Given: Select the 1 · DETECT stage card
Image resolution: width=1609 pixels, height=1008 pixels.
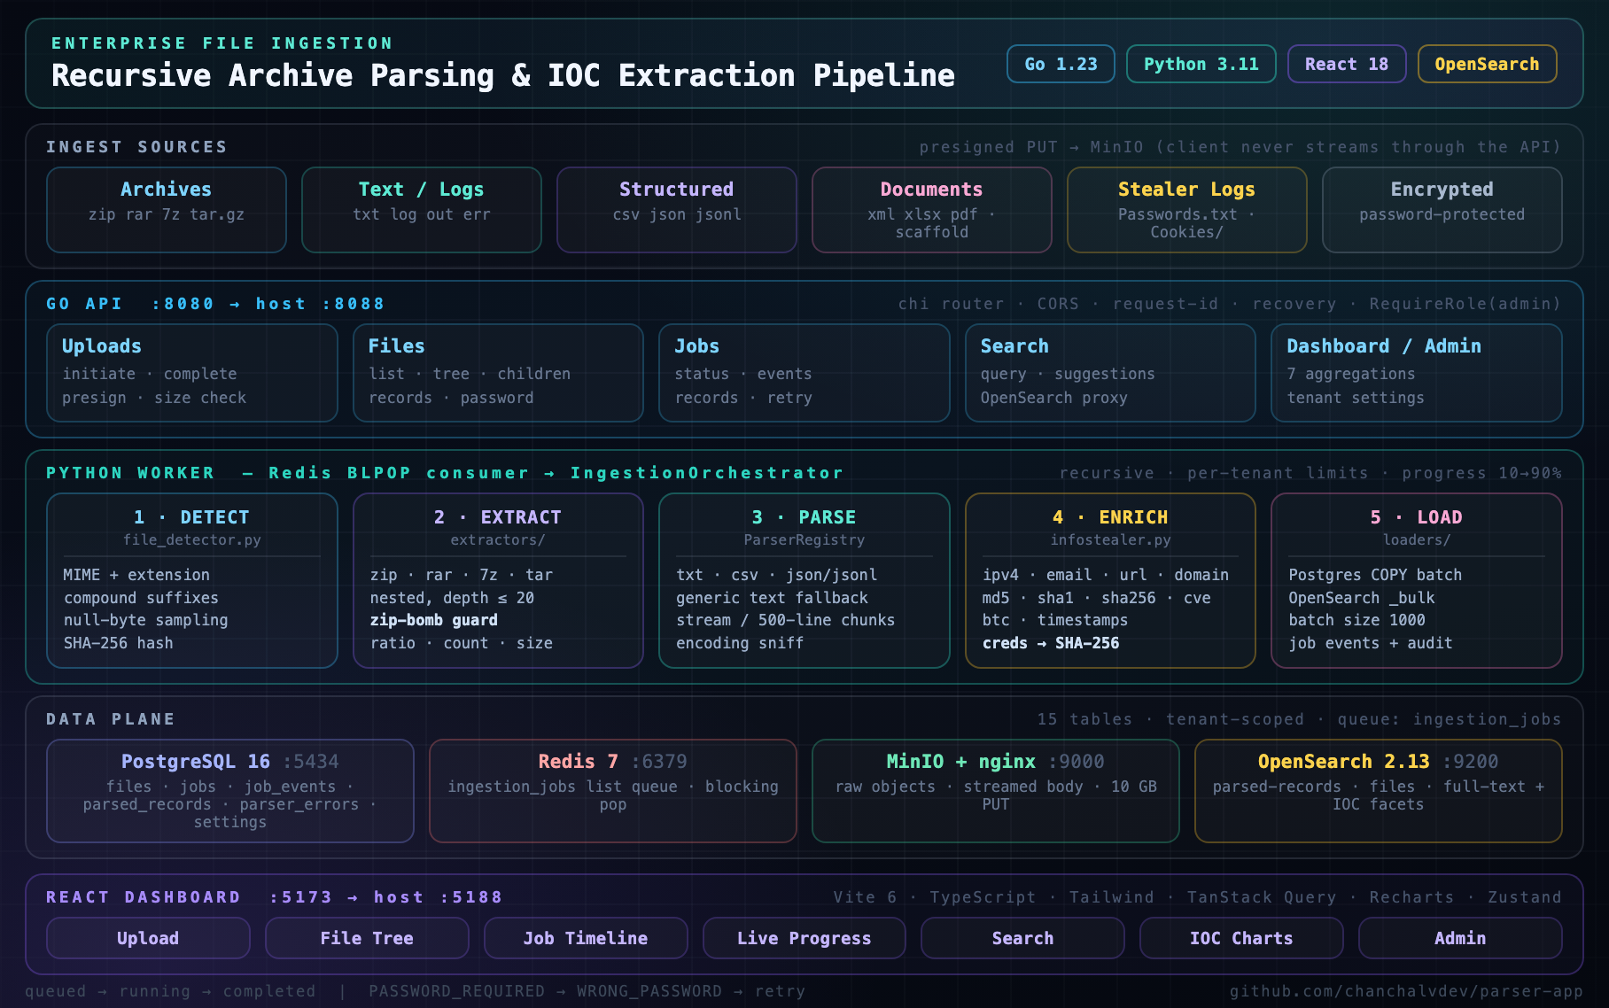Looking at the screenshot, I should pyautogui.click(x=192, y=580).
